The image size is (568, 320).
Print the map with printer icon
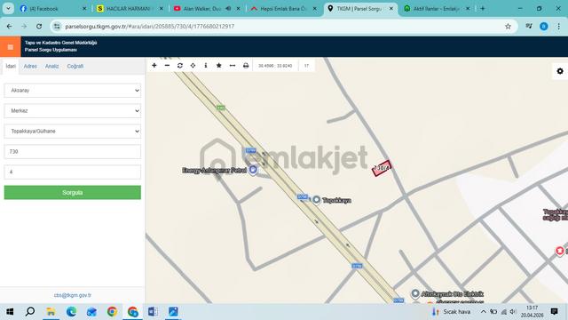pyautogui.click(x=246, y=65)
